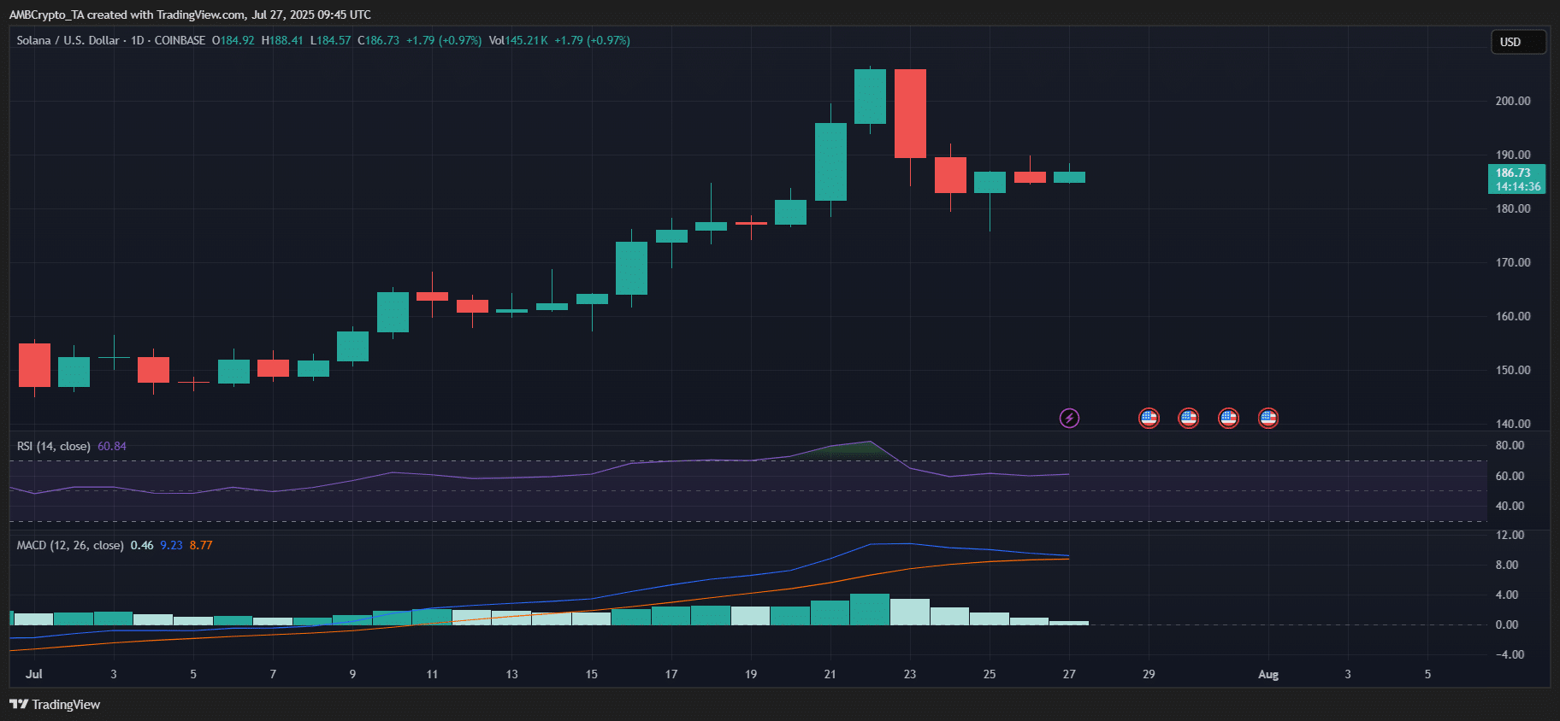
Task: Click the tall red candle on July 23
Action: point(910,114)
